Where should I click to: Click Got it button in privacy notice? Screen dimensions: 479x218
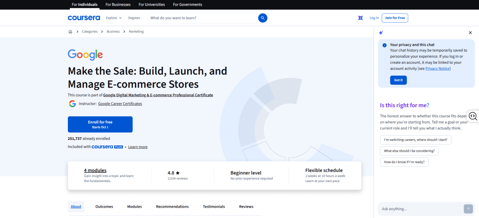[x=398, y=80]
